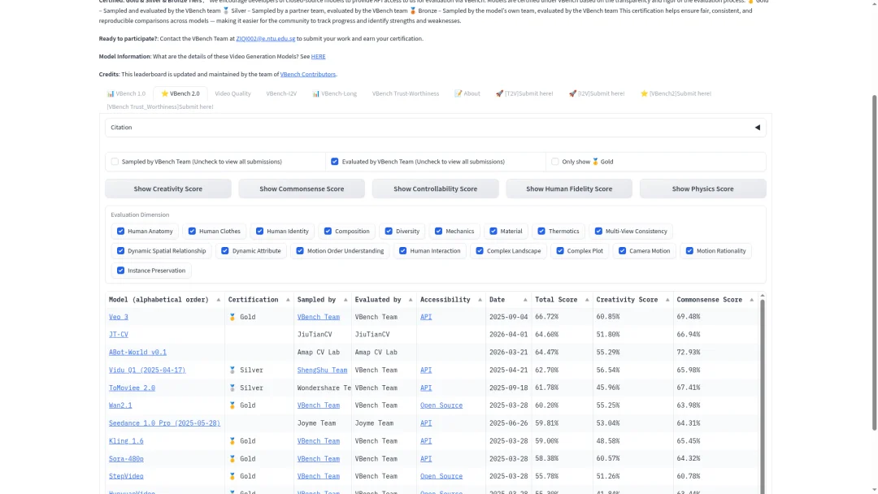
Task: Enable Sampled by VBench Team checkbox
Action: click(115, 162)
